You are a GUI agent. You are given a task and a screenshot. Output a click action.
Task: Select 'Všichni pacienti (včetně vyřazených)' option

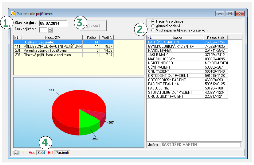click(x=153, y=30)
